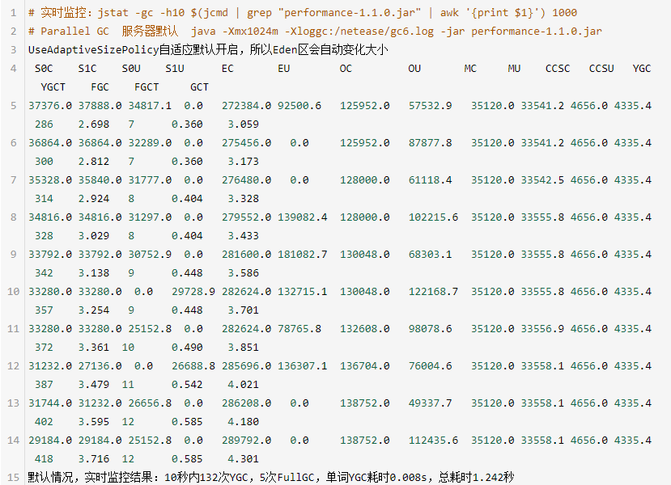This screenshot has width=671, height=485.
Task: Select the OU column header
Action: [x=414, y=69]
